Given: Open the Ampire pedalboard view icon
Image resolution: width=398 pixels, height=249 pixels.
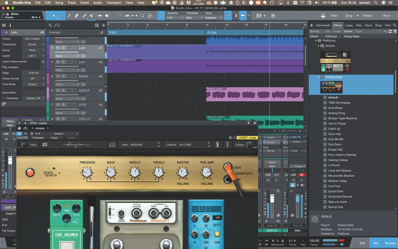Looking at the screenshot, I should (x=112, y=145).
